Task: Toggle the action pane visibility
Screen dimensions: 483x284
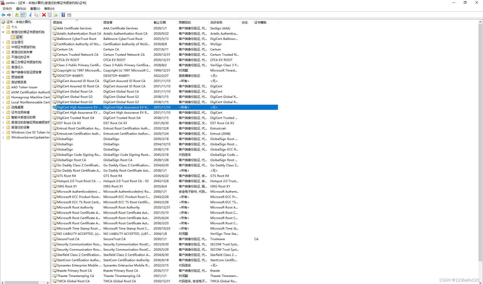Action: coord(69,15)
